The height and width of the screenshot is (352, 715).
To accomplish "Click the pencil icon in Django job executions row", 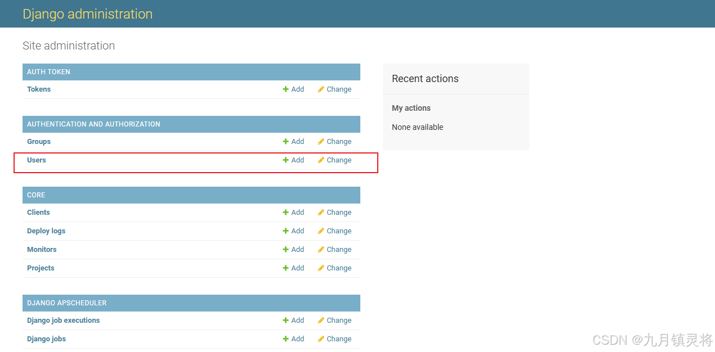I will (321, 321).
